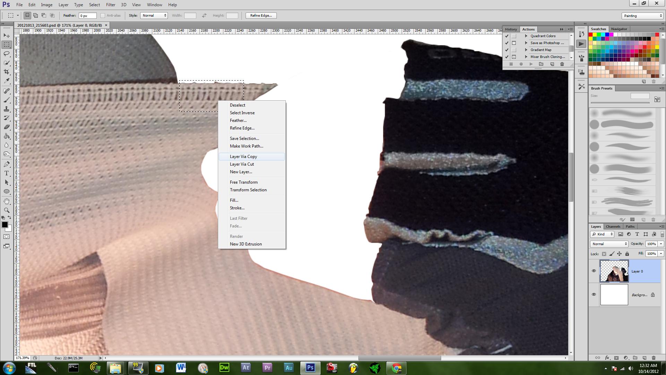Open the Brush panel icon in dock
Image resolution: width=666 pixels, height=375 pixels.
click(582, 58)
